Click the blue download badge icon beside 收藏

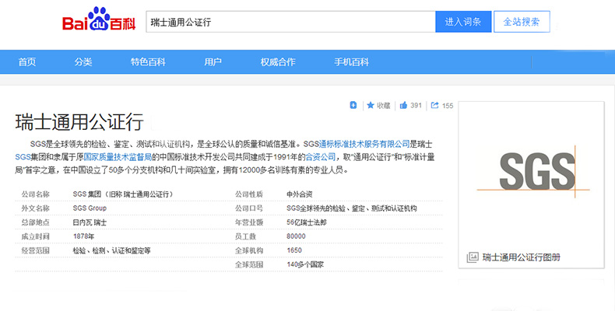[x=353, y=105]
